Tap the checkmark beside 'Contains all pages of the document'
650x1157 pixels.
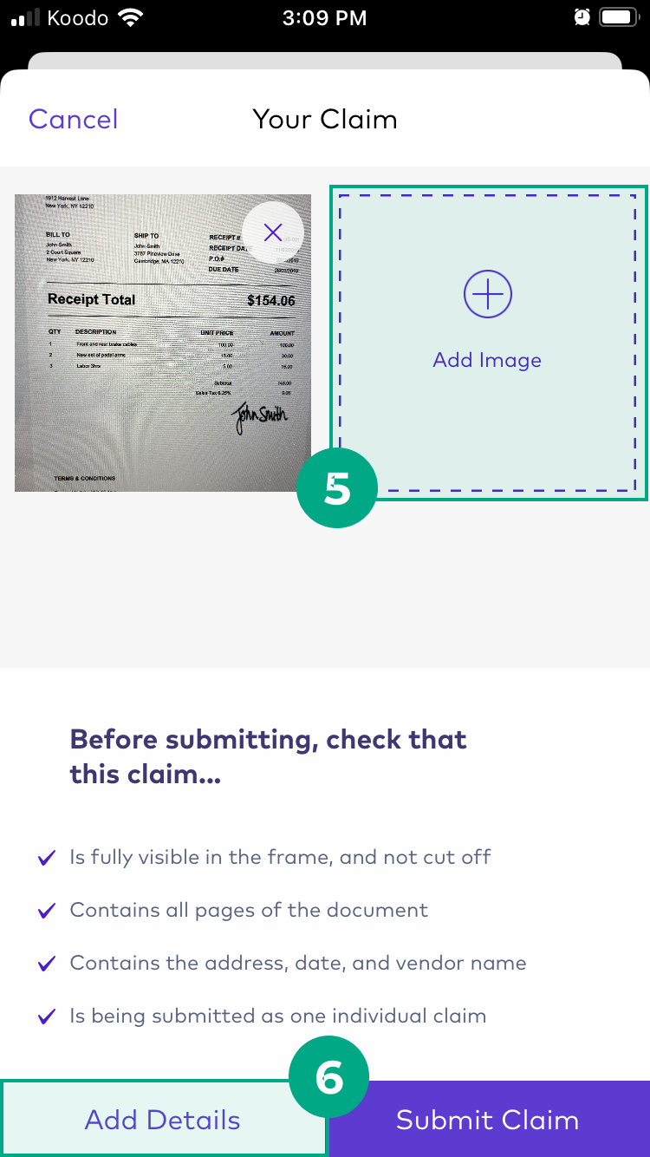click(46, 910)
